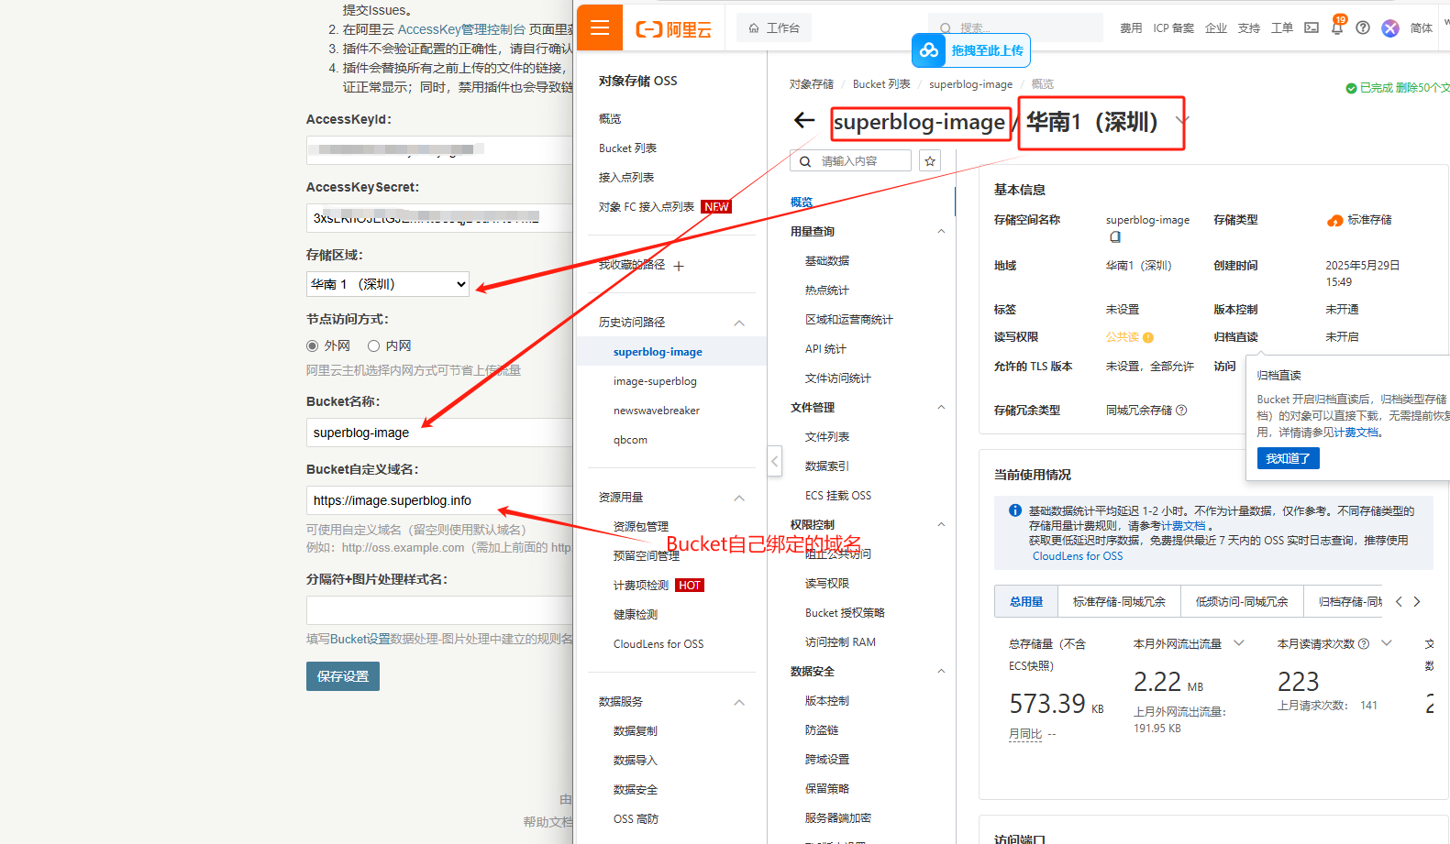This screenshot has width=1450, height=844.
Task: Collapse the bucket menu via side handle
Action: point(774,461)
